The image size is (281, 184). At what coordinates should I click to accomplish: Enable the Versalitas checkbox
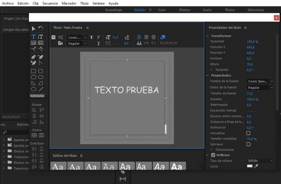248,133
